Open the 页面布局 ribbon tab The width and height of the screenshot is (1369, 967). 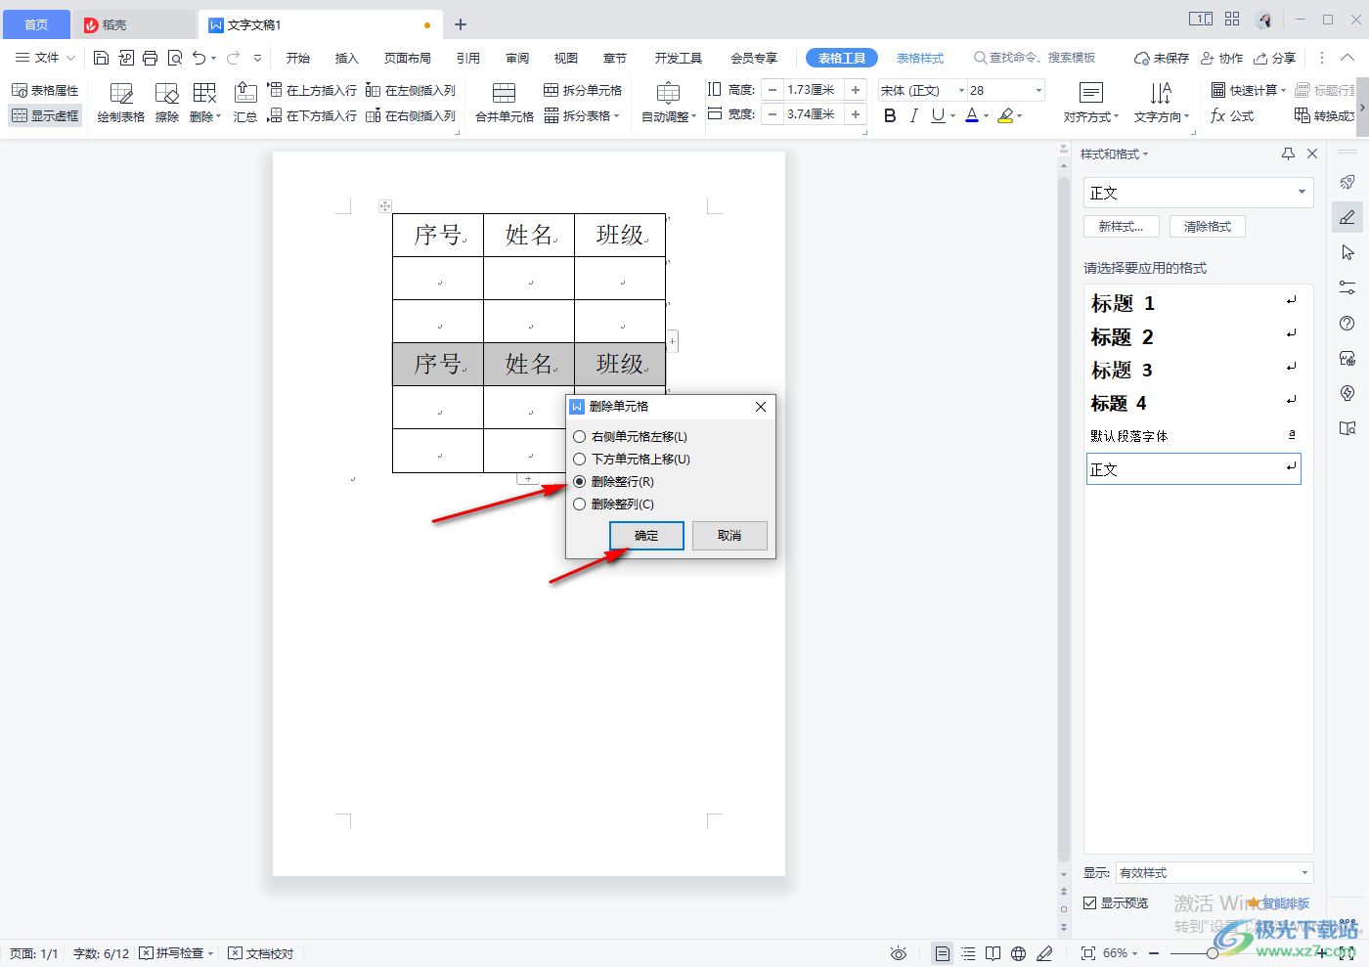[x=408, y=58]
